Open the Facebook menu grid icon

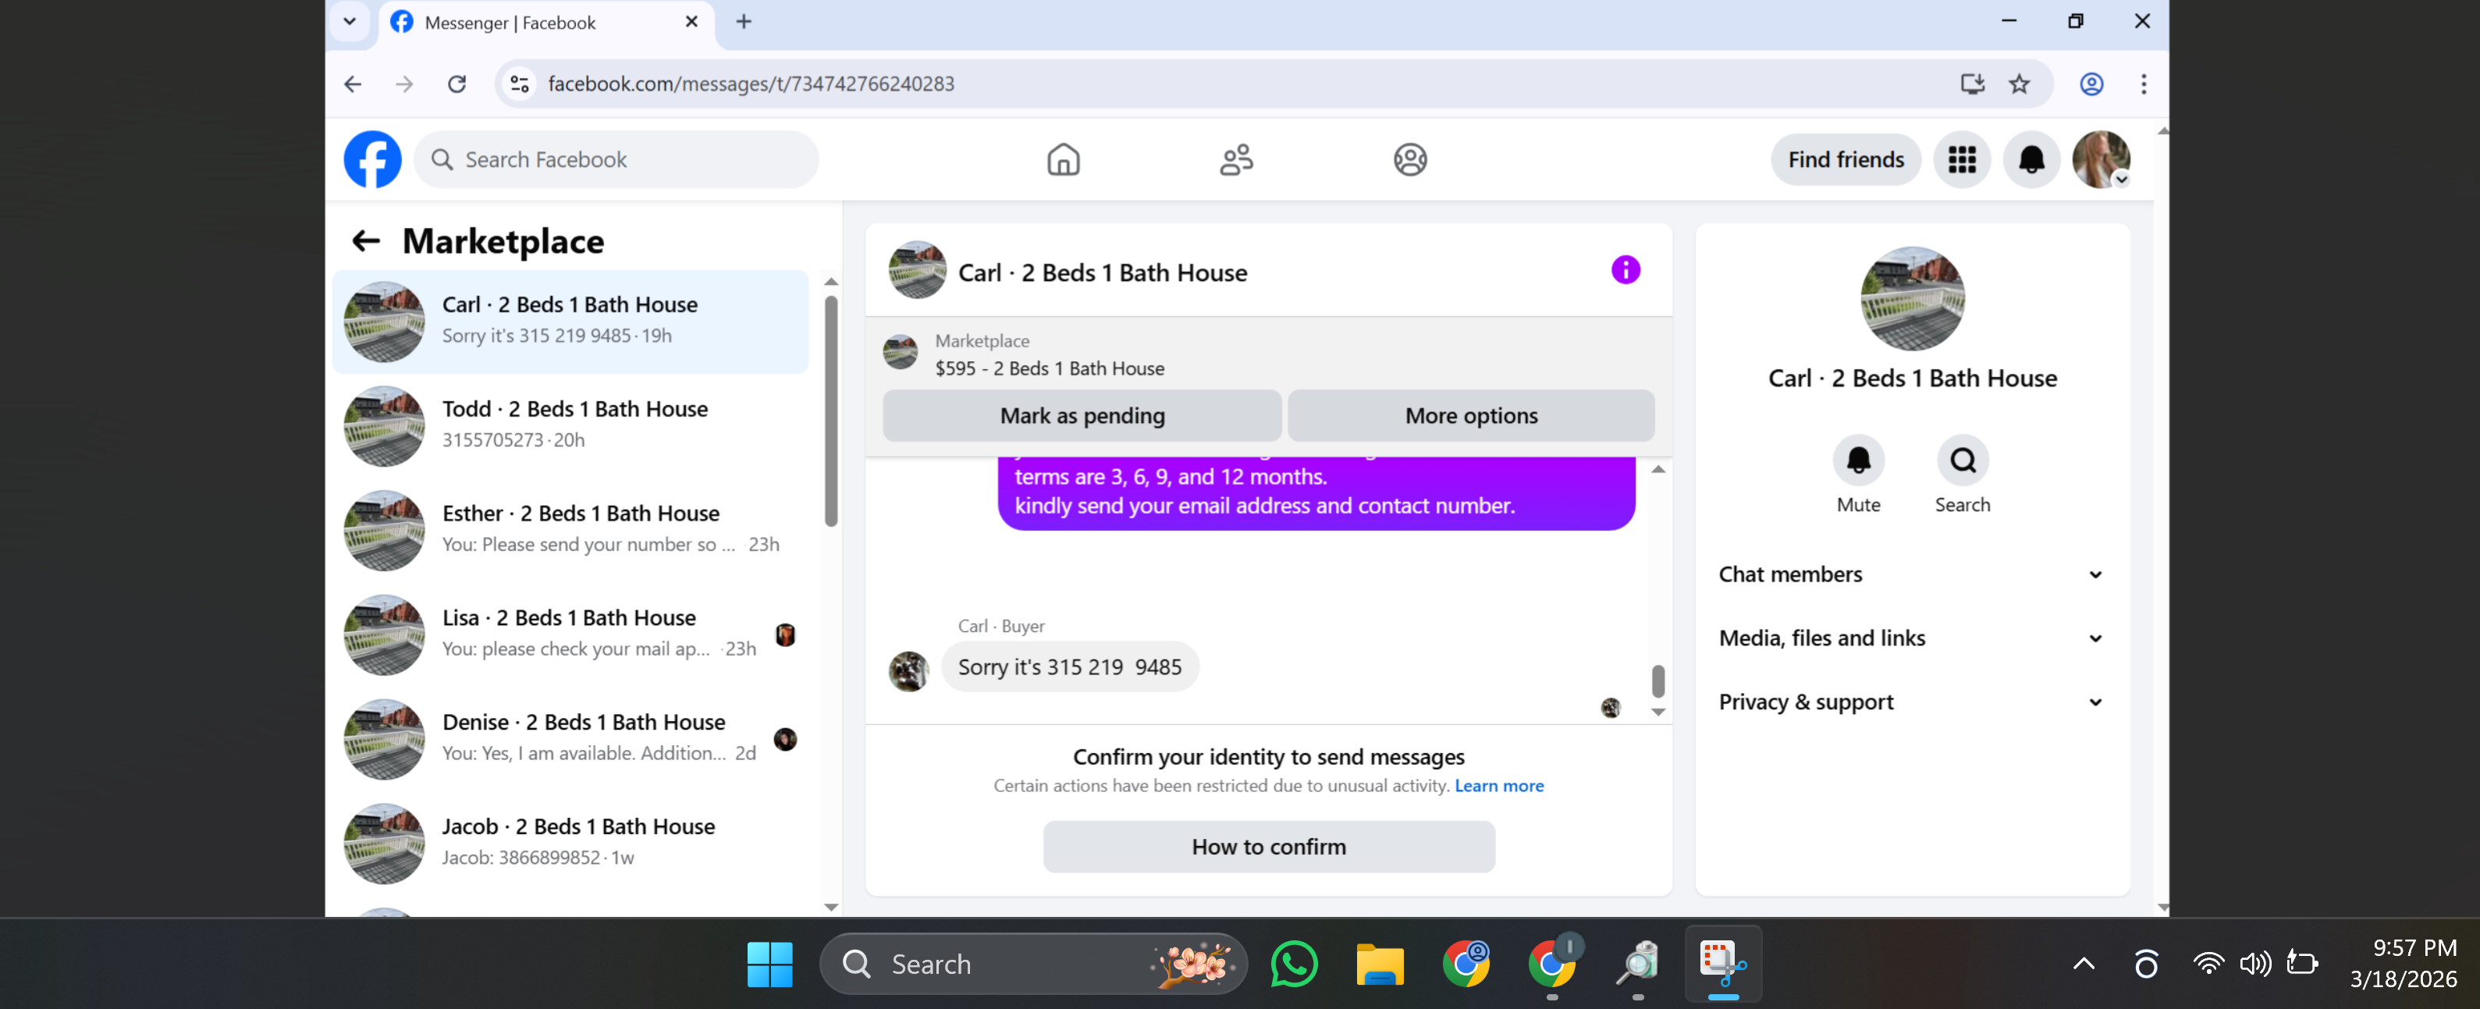(1961, 159)
